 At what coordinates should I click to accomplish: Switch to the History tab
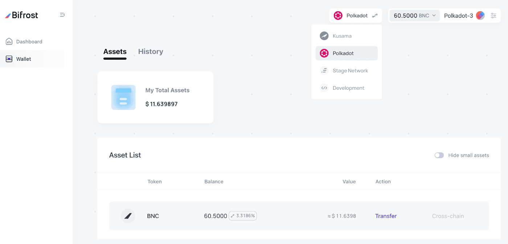pos(151,51)
